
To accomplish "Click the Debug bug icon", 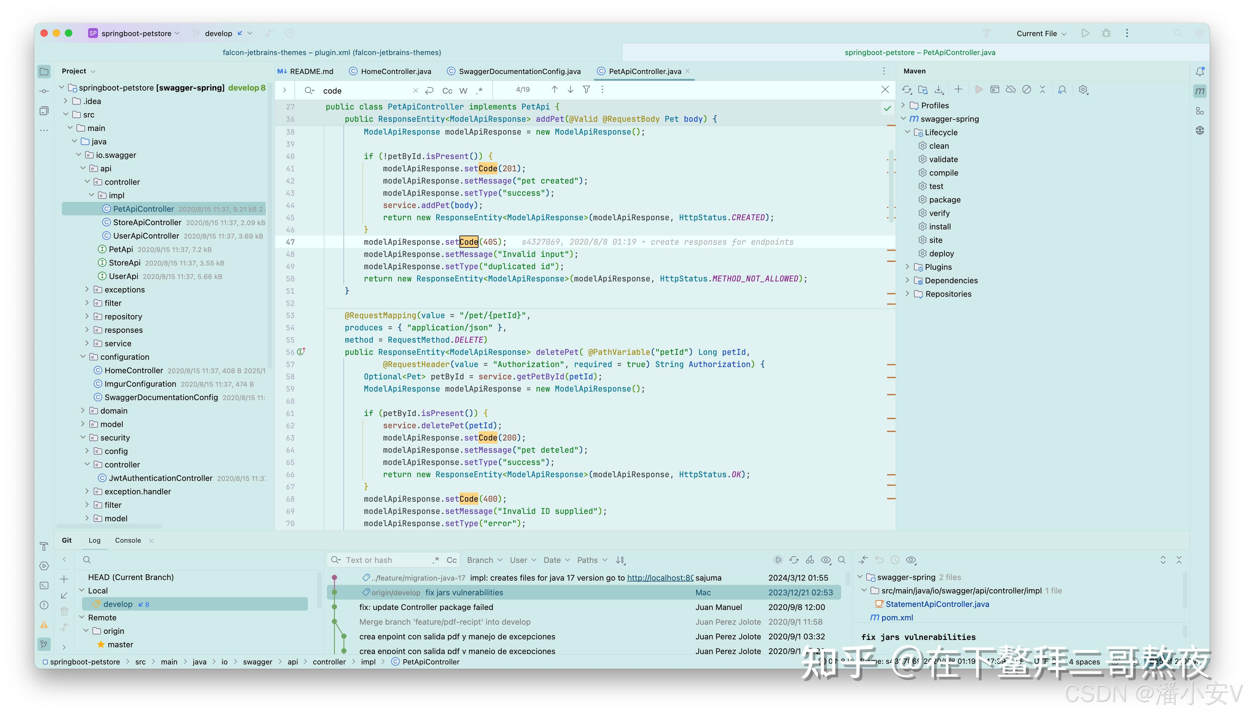I will [1106, 33].
